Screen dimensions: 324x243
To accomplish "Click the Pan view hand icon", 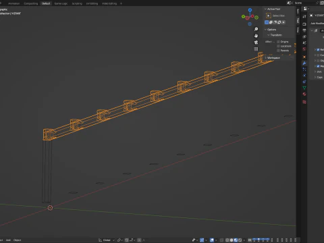I will [256, 36].
